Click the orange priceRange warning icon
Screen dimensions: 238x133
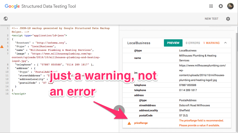(x=129, y=123)
